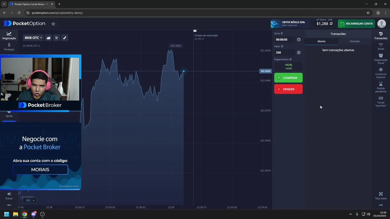
Task: Open Discord from the taskbar
Action: (x=34, y=214)
